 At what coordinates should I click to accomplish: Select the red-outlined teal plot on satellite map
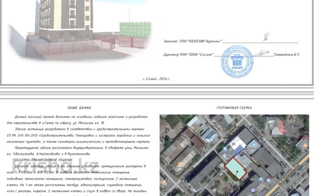(235, 168)
